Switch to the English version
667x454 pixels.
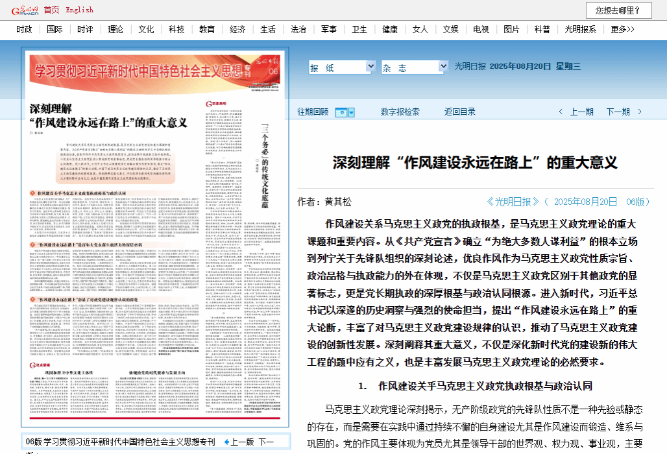(80, 10)
